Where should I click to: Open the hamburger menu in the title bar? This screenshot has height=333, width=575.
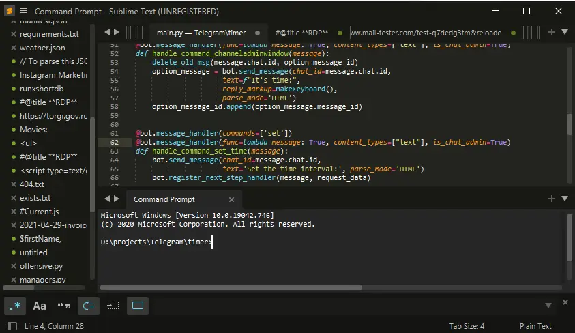pos(23,11)
